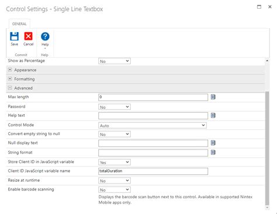Click the 'Control Mode' label
Image resolution: width=277 pixels, height=214 pixels.
(x=21, y=125)
